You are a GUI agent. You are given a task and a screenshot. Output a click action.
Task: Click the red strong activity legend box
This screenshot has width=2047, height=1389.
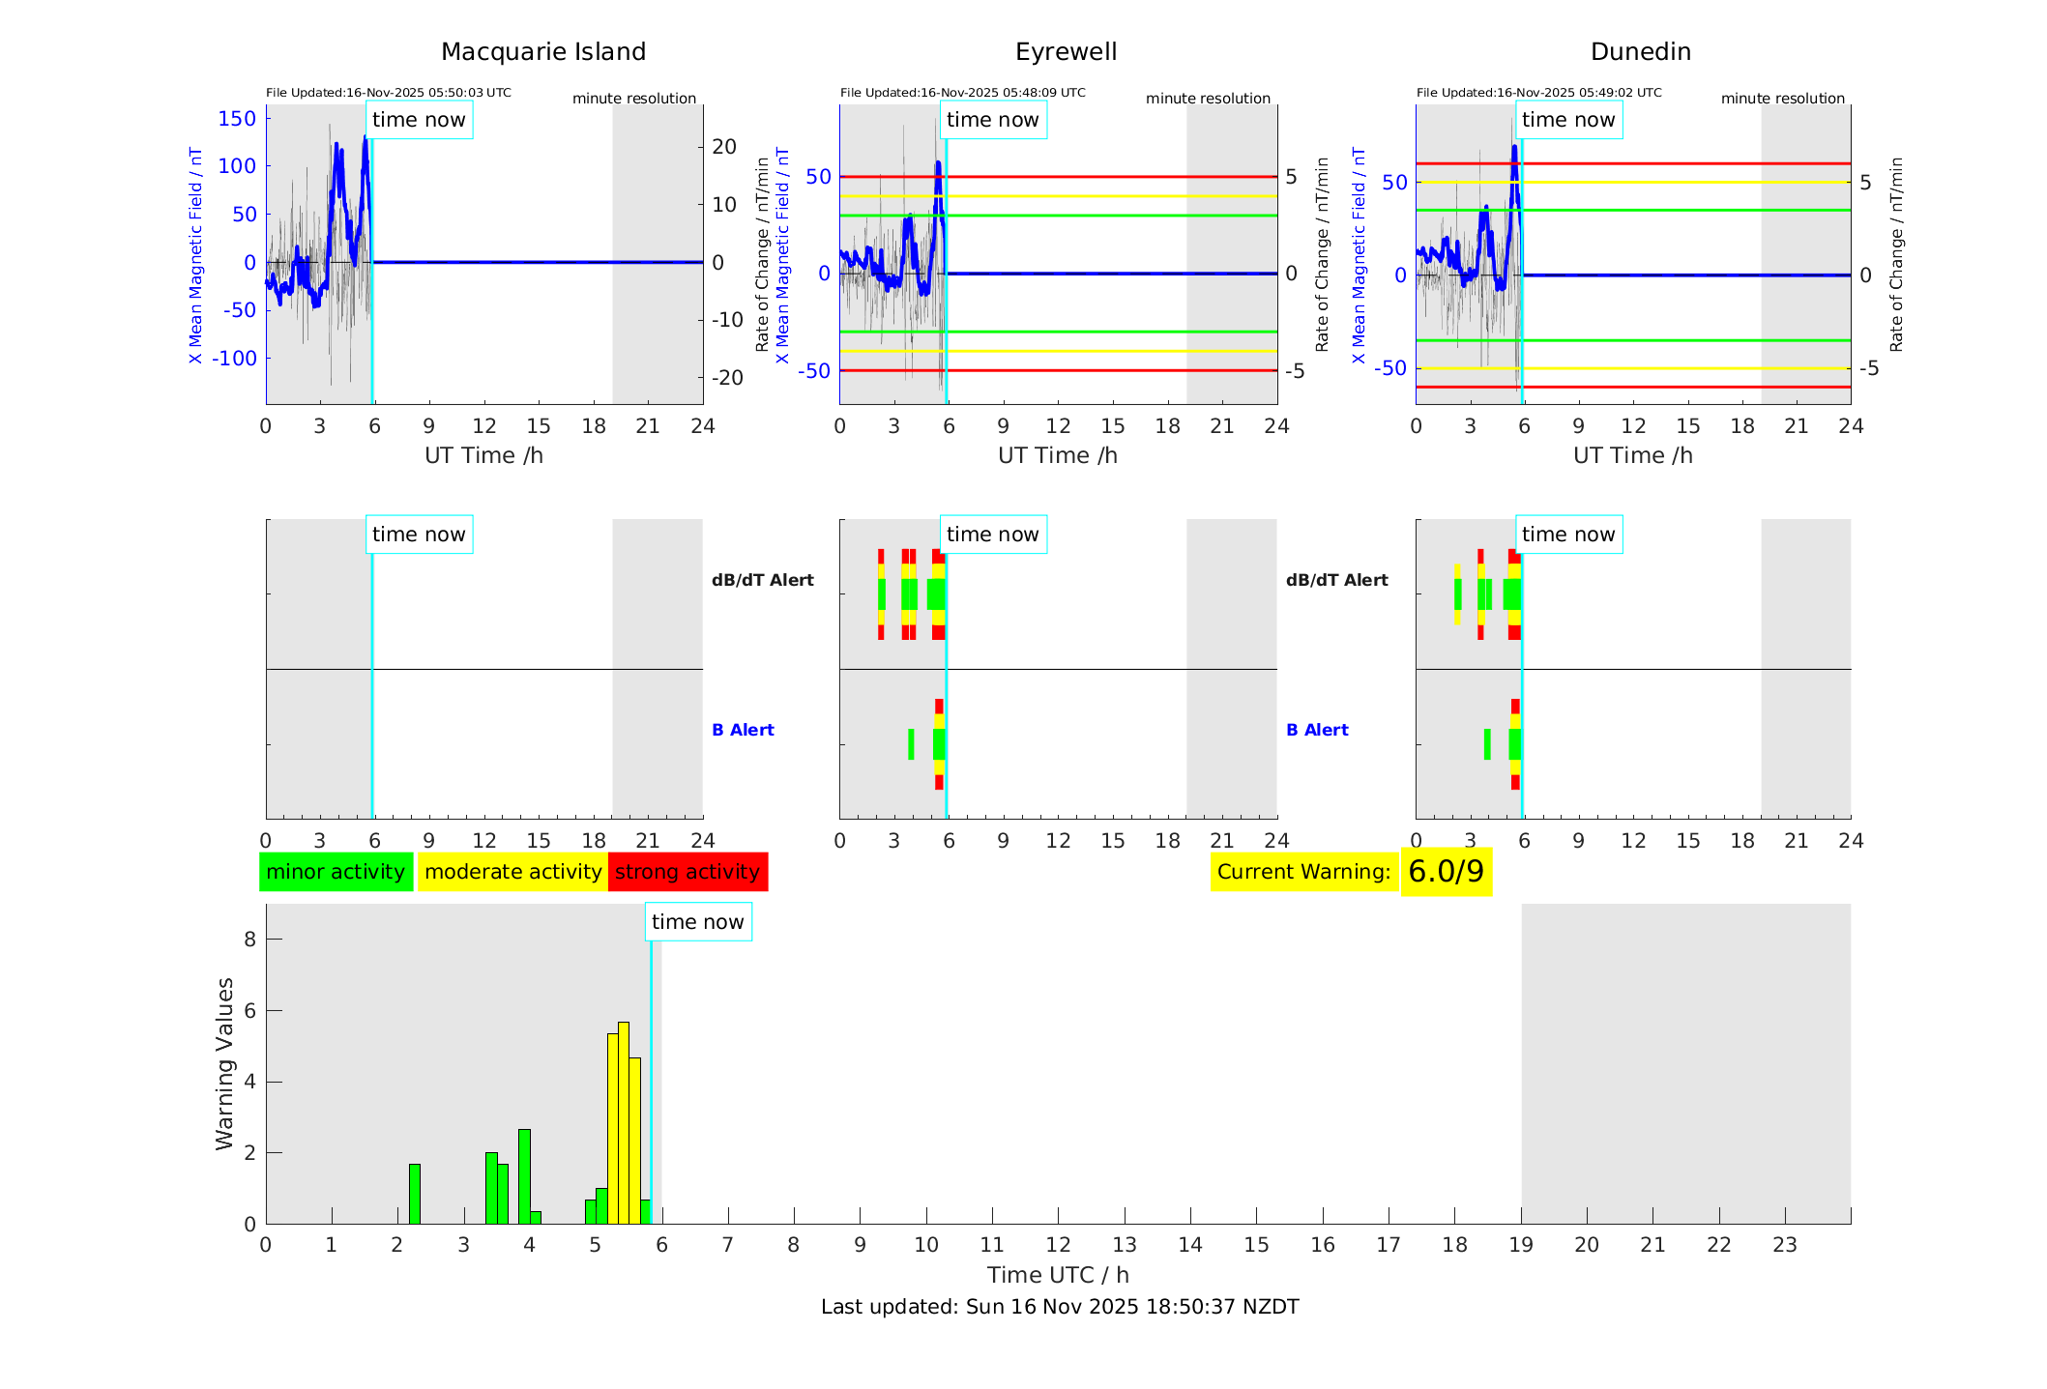pos(687,872)
